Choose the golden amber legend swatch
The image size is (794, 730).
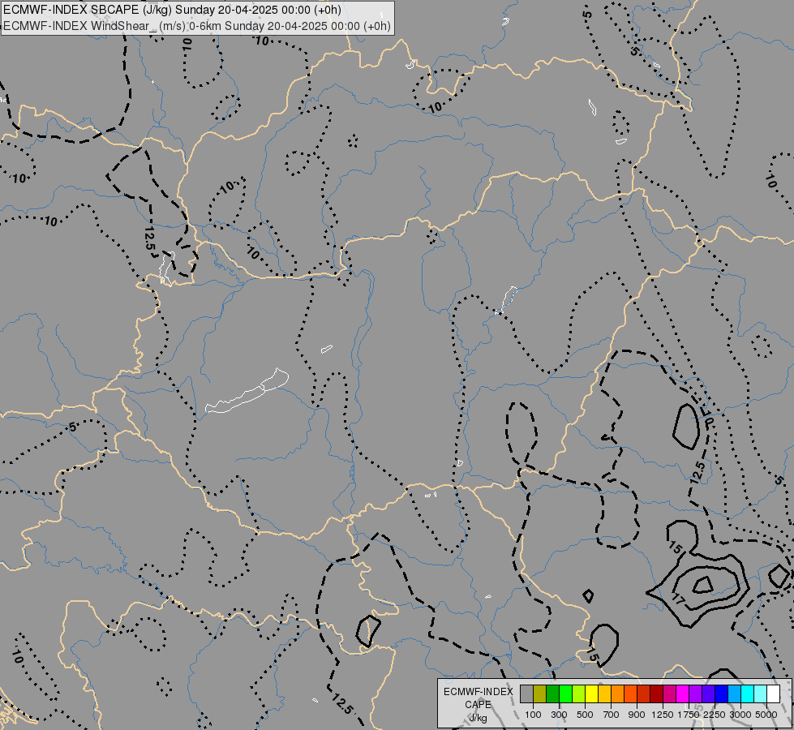[604, 694]
